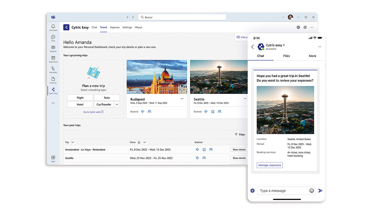Expand the Dates column chevron
Image resolution: width=370 pixels, height=208 pixels.
click(x=144, y=142)
